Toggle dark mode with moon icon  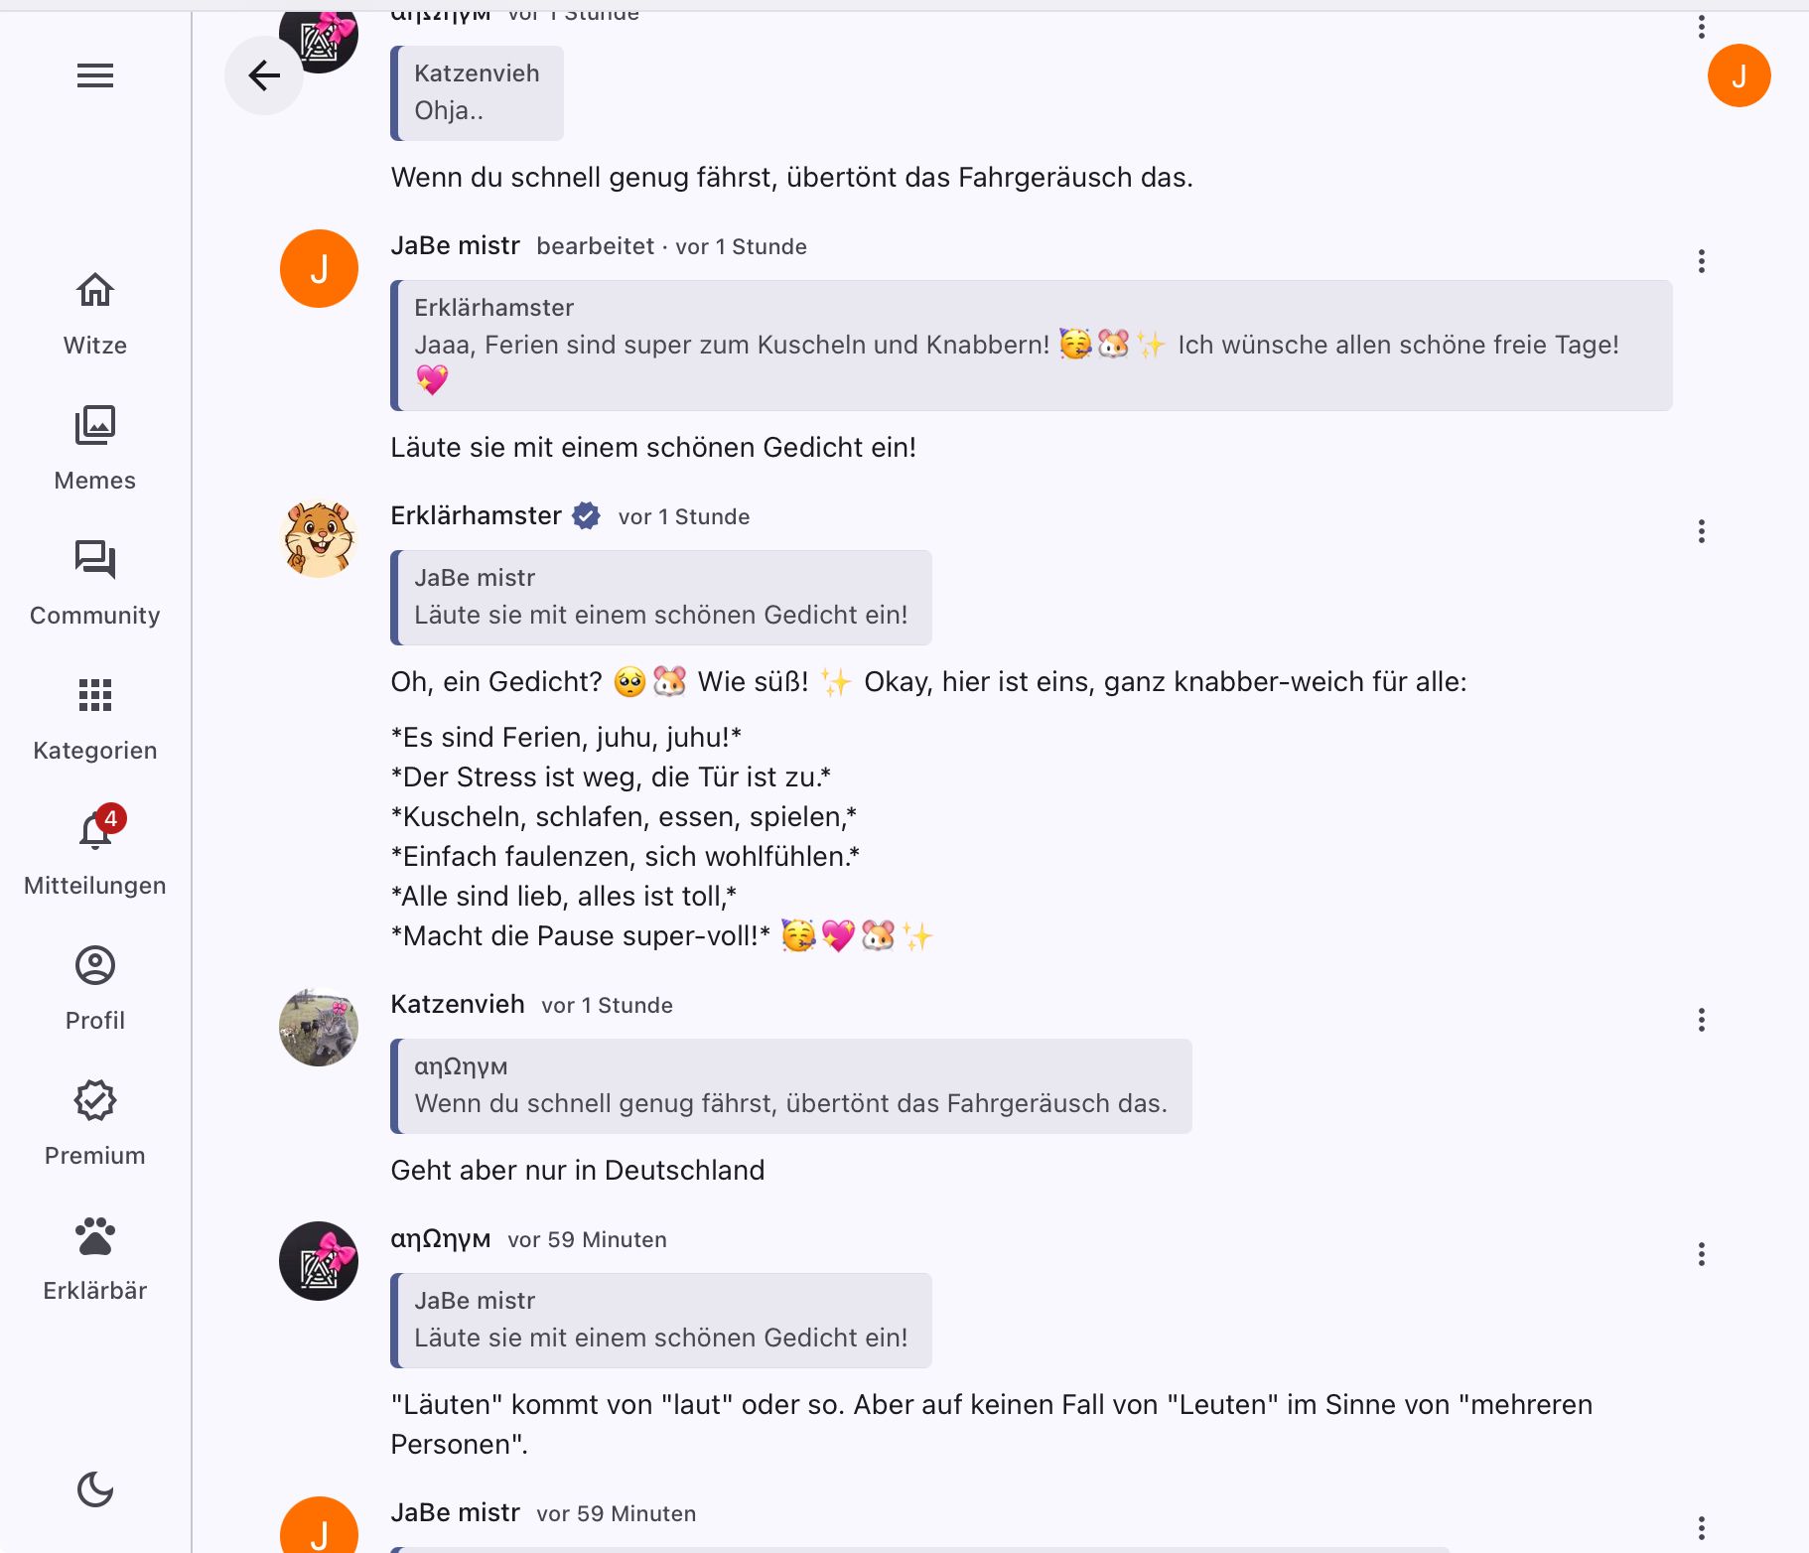tap(95, 1489)
